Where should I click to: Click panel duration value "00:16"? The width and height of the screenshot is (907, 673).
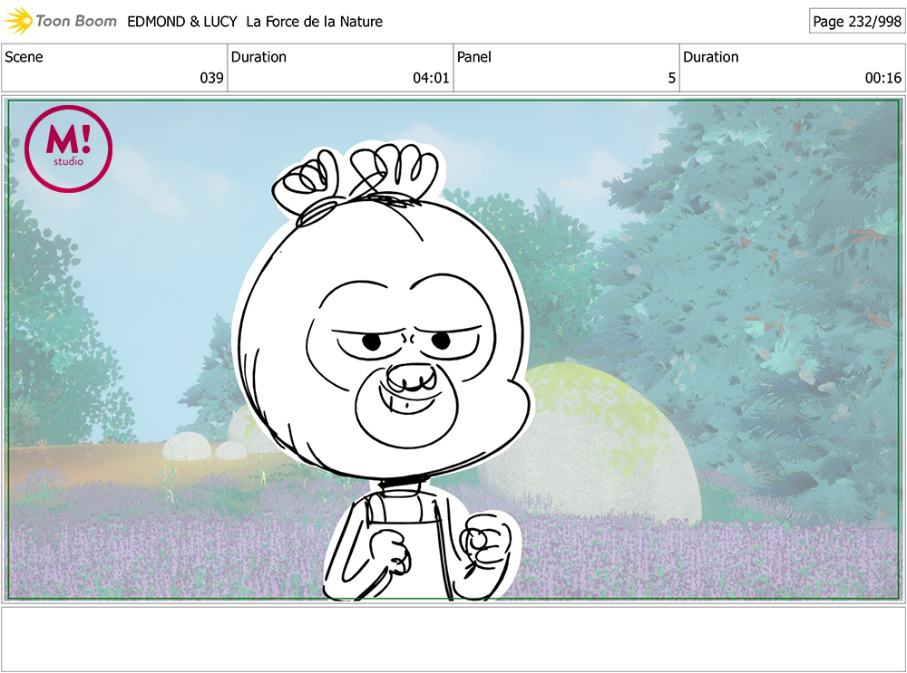883,78
